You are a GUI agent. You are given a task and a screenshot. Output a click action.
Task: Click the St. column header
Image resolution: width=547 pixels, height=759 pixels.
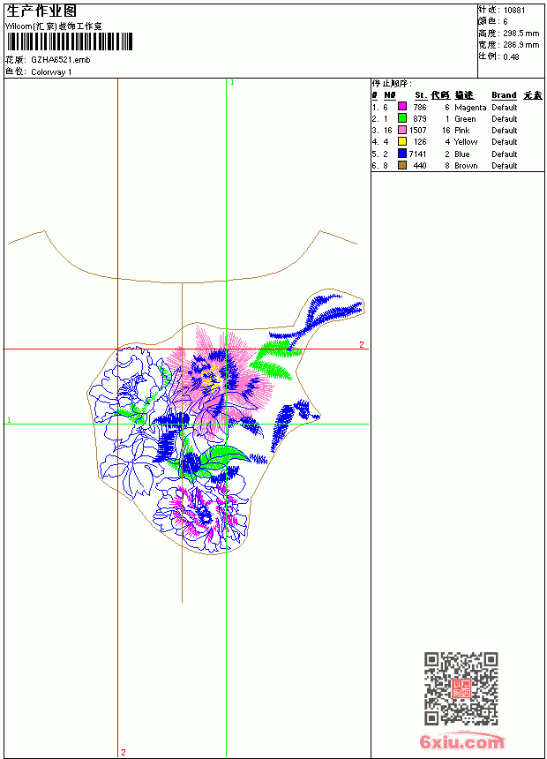tap(421, 95)
